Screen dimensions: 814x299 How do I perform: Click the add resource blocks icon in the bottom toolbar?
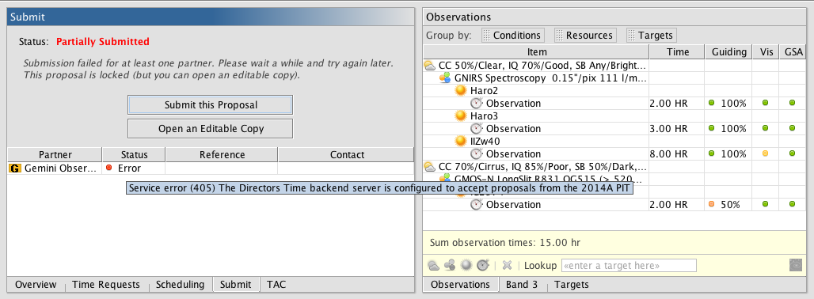(x=450, y=265)
